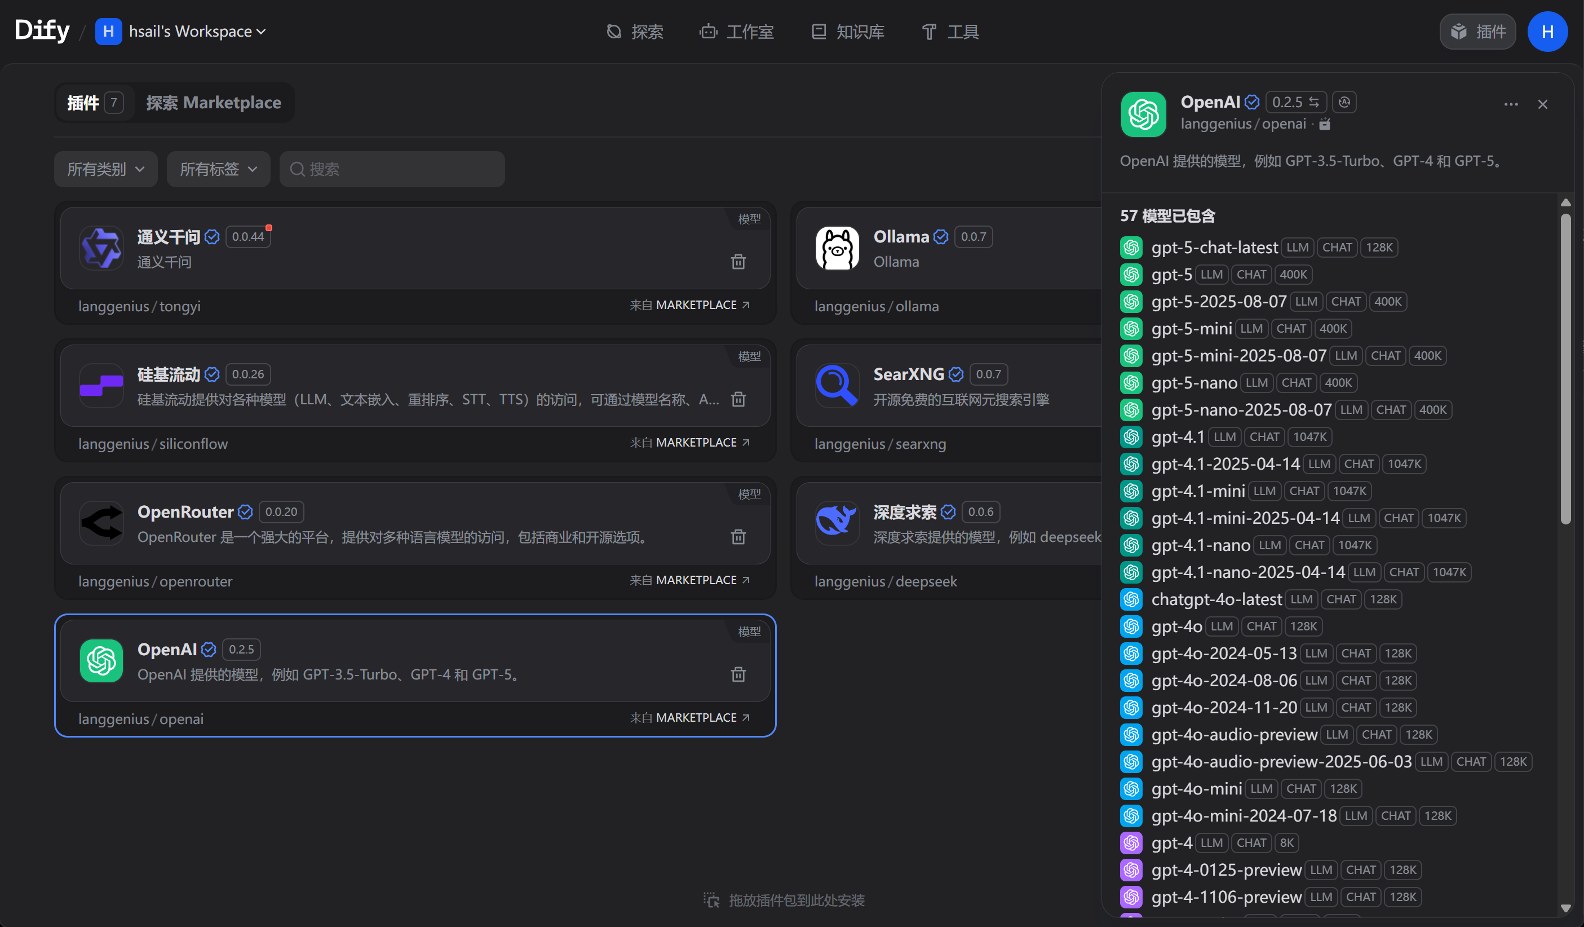
Task: Open the 工具 section
Action: pos(950,32)
